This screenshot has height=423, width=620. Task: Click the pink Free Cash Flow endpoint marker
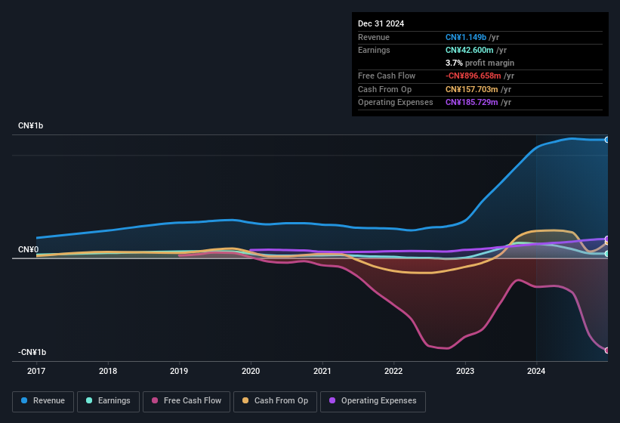pos(607,350)
